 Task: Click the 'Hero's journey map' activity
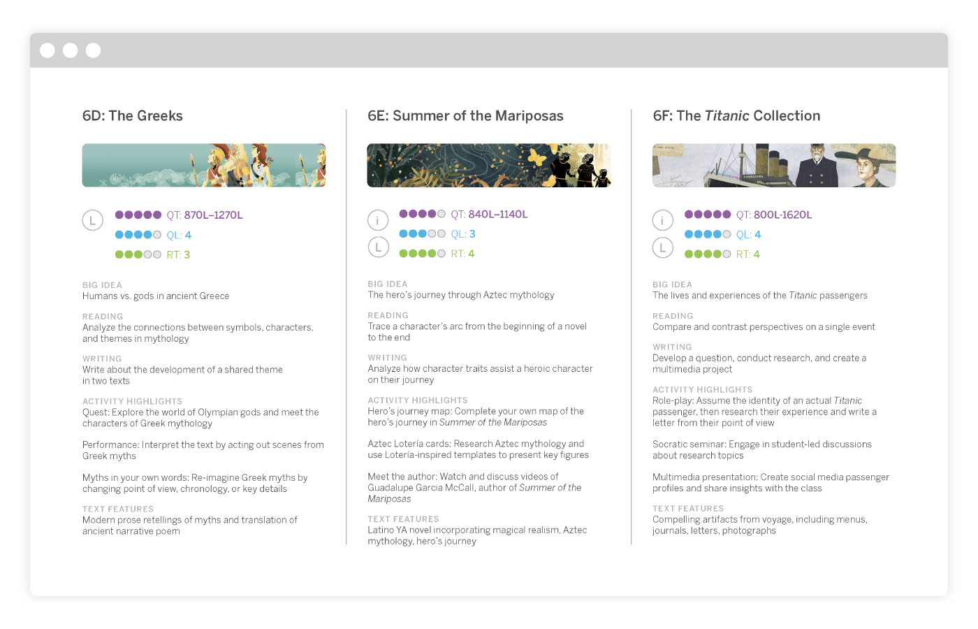(476, 417)
